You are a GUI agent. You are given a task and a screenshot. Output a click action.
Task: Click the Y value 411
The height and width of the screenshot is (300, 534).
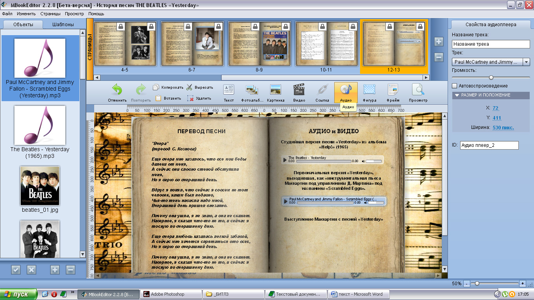[497, 118]
